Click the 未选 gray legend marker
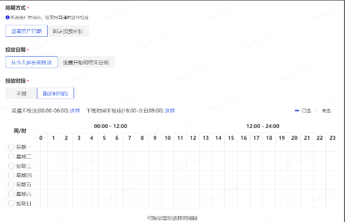345x222 pixels. [x=317, y=110]
